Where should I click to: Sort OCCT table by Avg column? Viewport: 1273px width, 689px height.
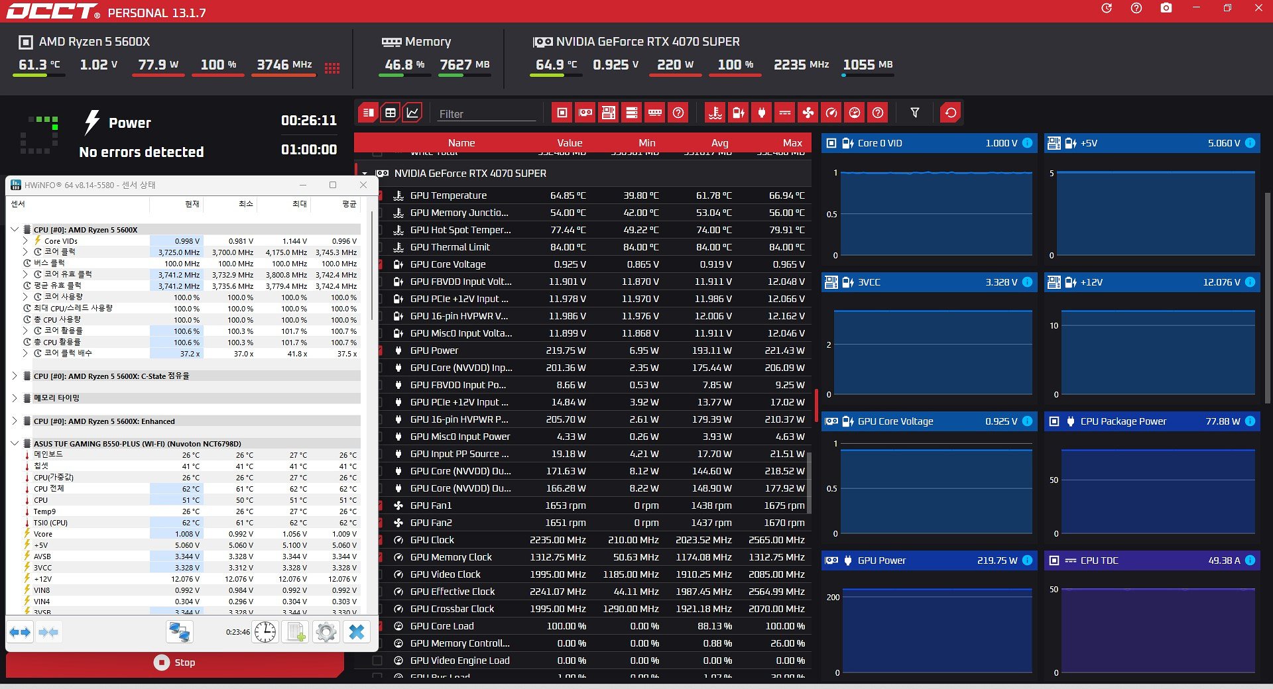(x=720, y=143)
